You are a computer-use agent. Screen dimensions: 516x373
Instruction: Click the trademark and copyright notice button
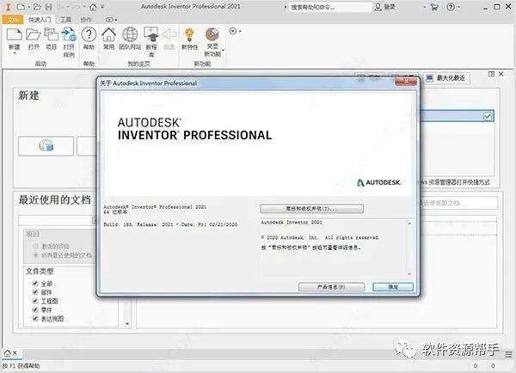[x=311, y=209]
